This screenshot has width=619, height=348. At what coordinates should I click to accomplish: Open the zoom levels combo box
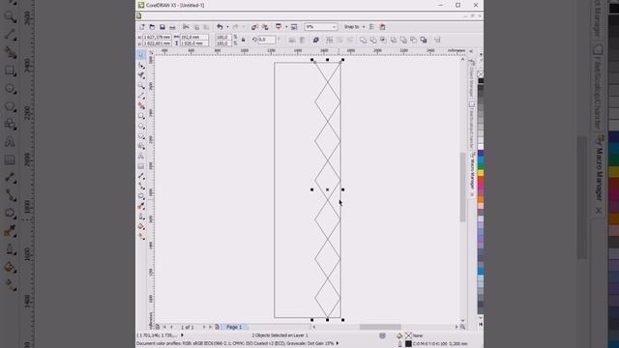coord(320,27)
